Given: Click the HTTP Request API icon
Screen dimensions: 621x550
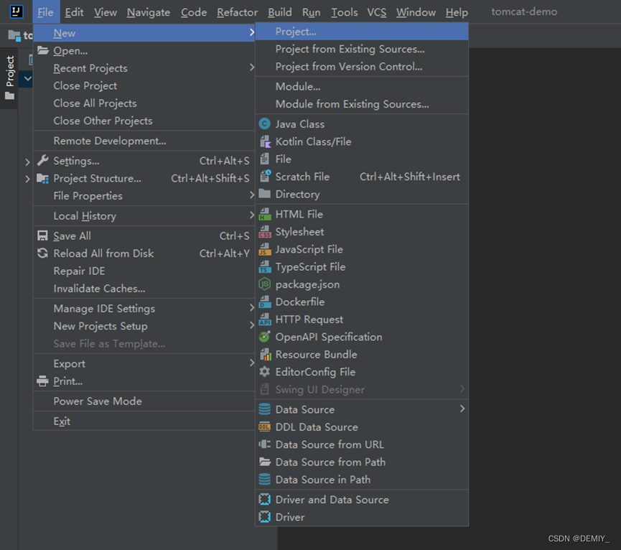Looking at the screenshot, I should click(265, 319).
